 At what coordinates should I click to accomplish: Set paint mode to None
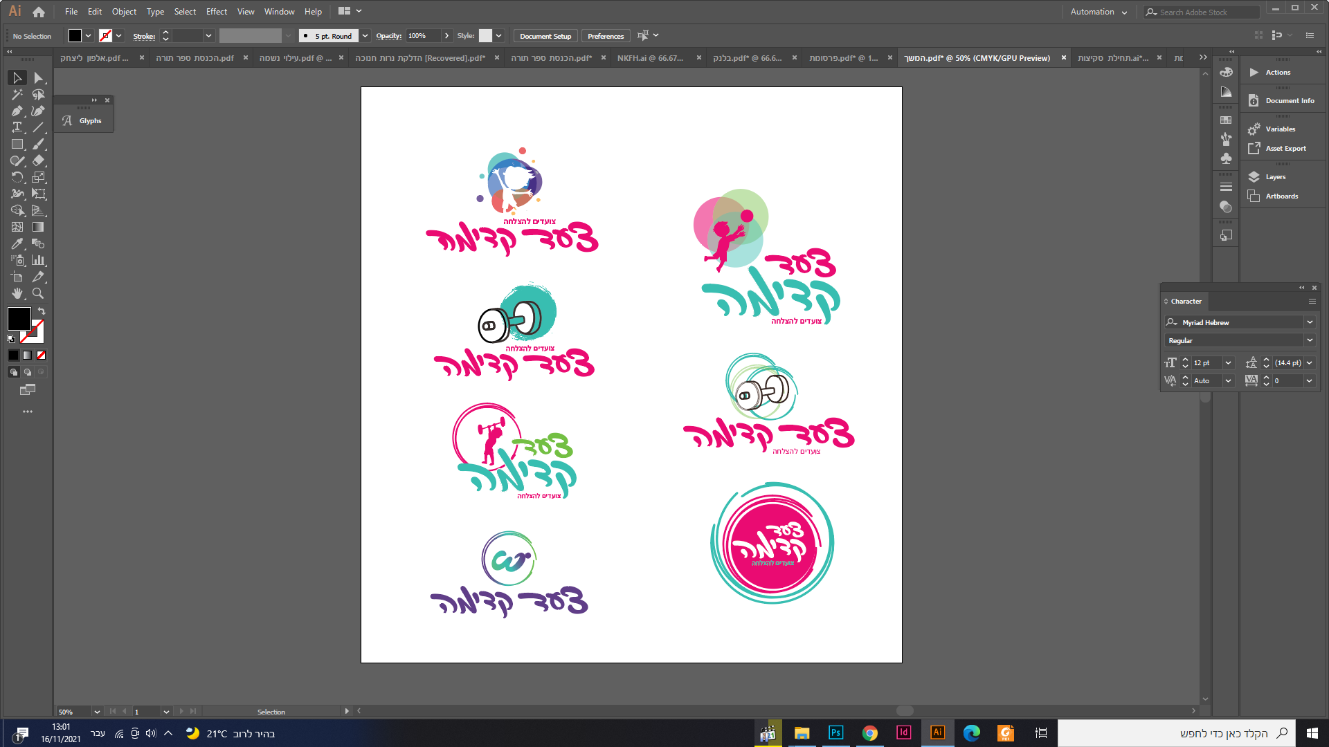tap(41, 356)
